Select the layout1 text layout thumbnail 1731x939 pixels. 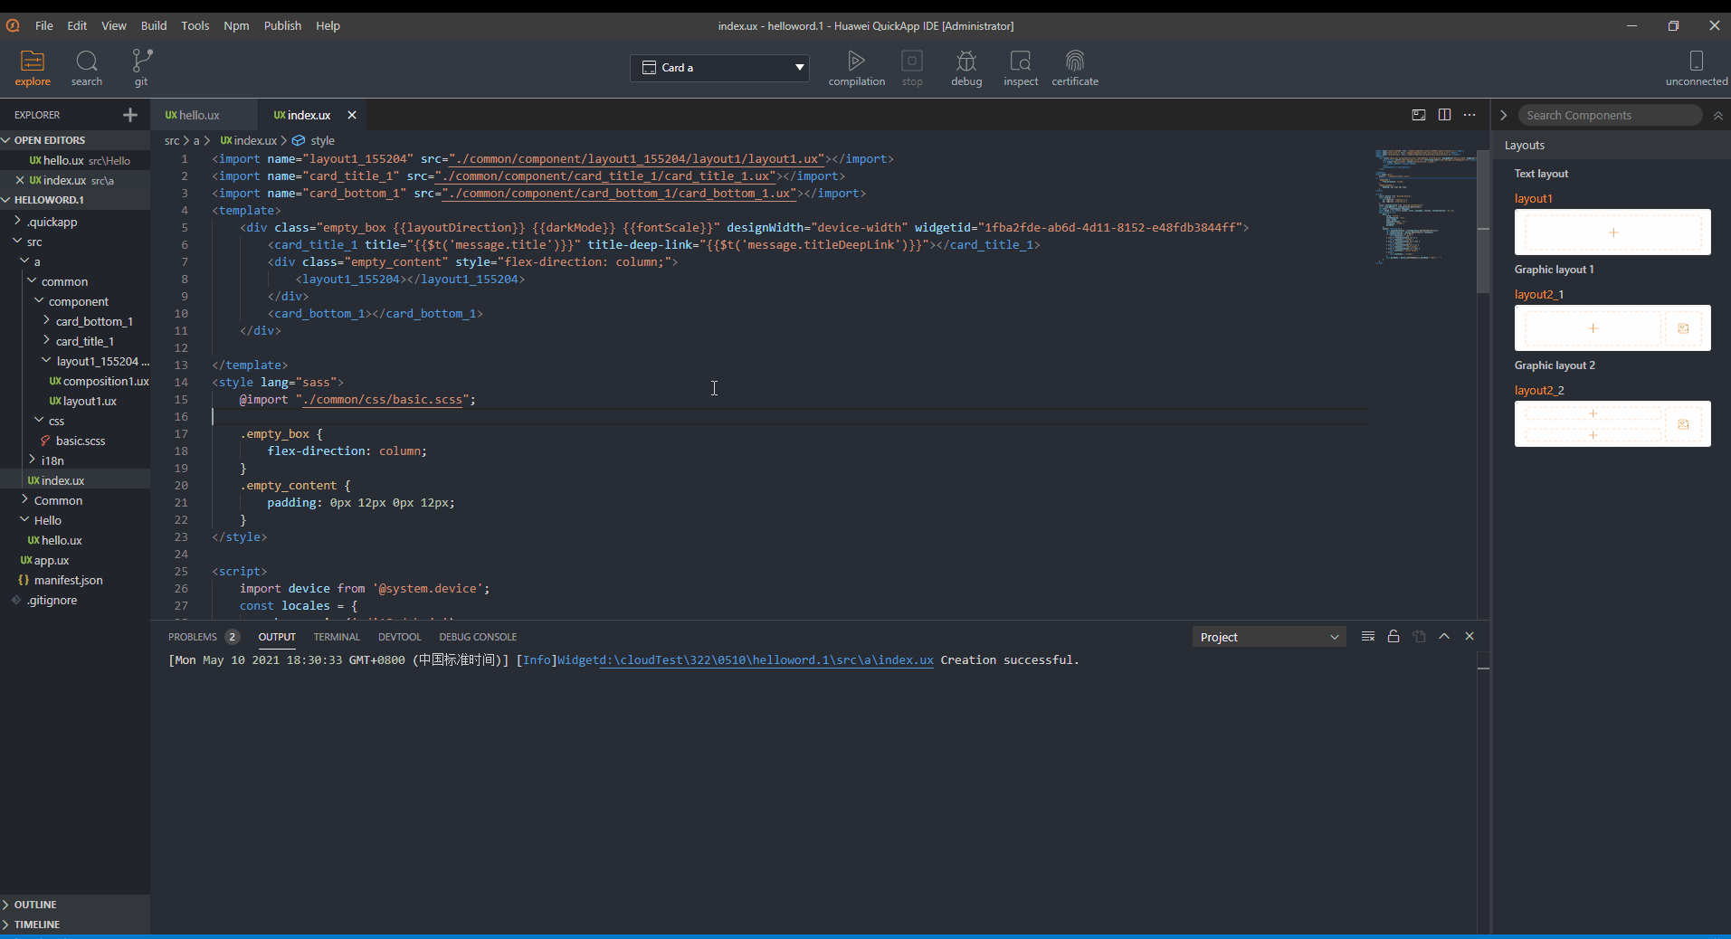1612,232
